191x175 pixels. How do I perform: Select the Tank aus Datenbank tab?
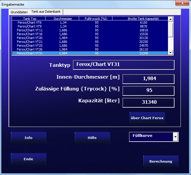tap(46, 12)
